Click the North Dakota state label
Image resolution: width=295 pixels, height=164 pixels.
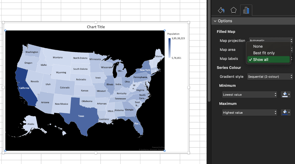pyautogui.click(x=80, y=58)
